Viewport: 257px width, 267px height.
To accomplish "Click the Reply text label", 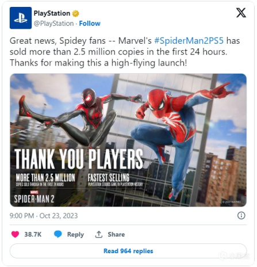I will coord(75,234).
